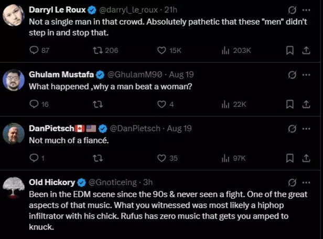
Task: Retweet DanPietsch's post
Action: coord(97,157)
